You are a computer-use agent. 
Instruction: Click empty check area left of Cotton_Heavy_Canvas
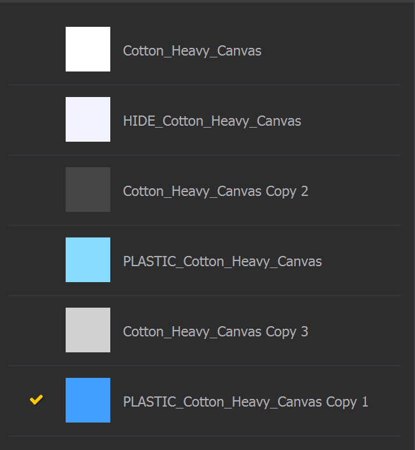coord(36,49)
